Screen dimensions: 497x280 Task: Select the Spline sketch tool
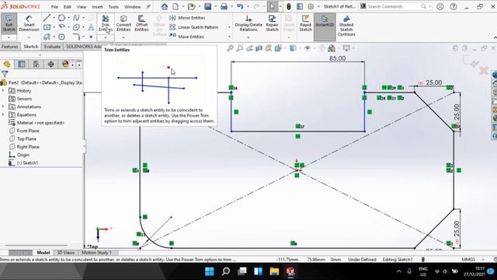pos(76,18)
